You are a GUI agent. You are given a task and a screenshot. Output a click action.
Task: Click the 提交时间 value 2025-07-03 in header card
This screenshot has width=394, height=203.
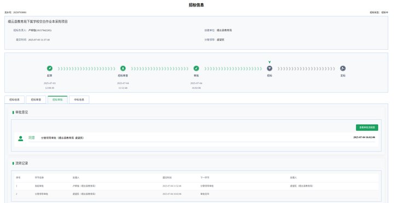pyautogui.click(x=39, y=40)
